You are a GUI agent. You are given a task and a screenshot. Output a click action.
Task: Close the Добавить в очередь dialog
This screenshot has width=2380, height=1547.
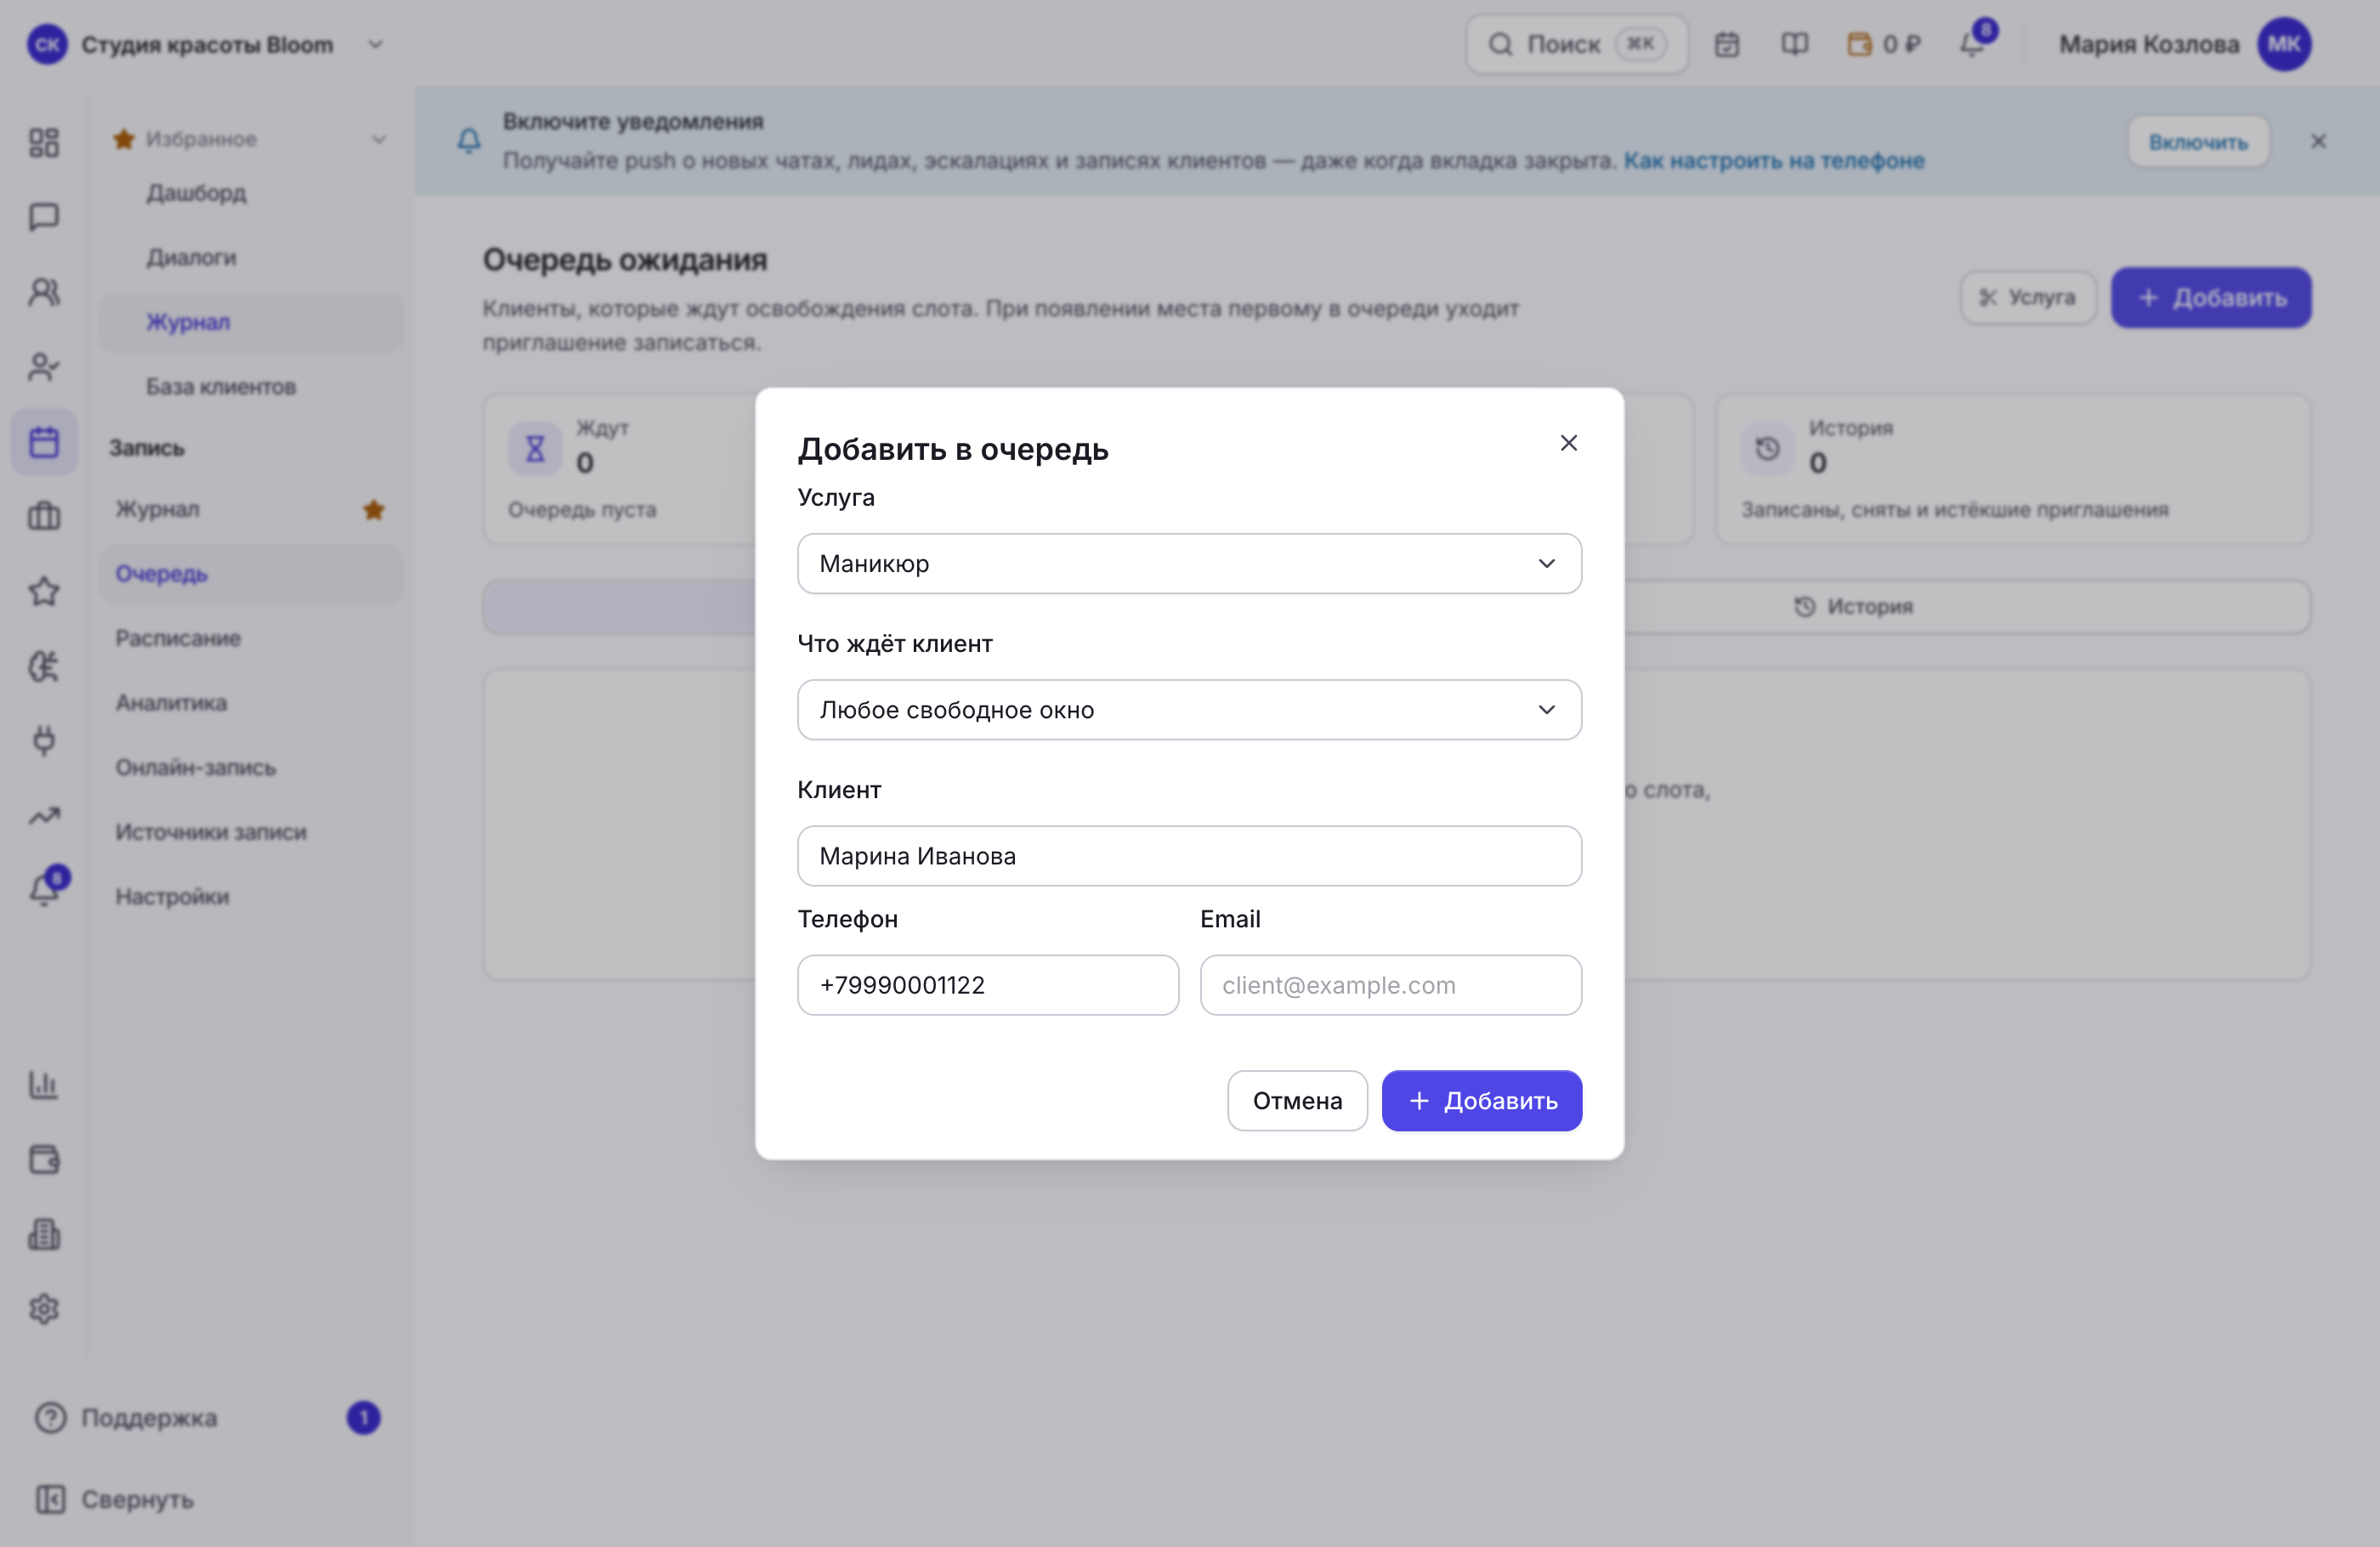click(1568, 443)
